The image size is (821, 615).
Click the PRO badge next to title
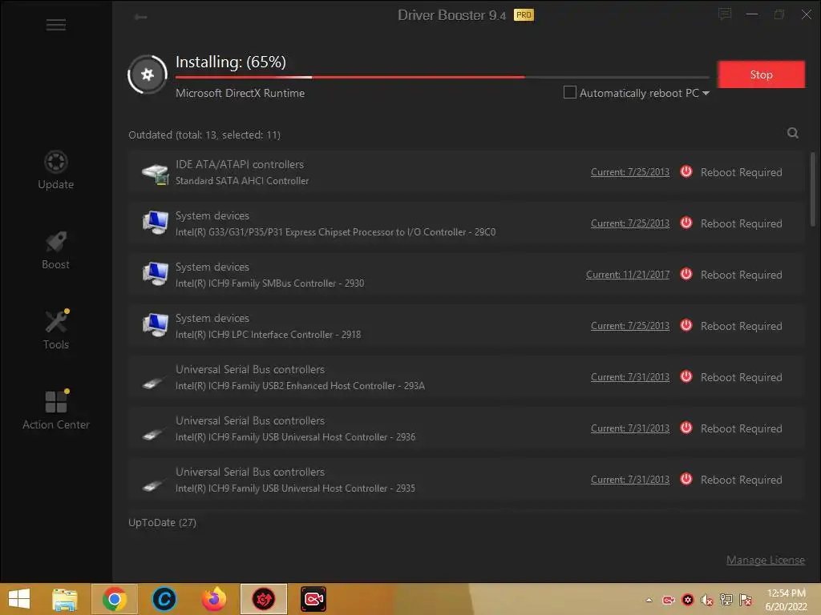pos(524,15)
